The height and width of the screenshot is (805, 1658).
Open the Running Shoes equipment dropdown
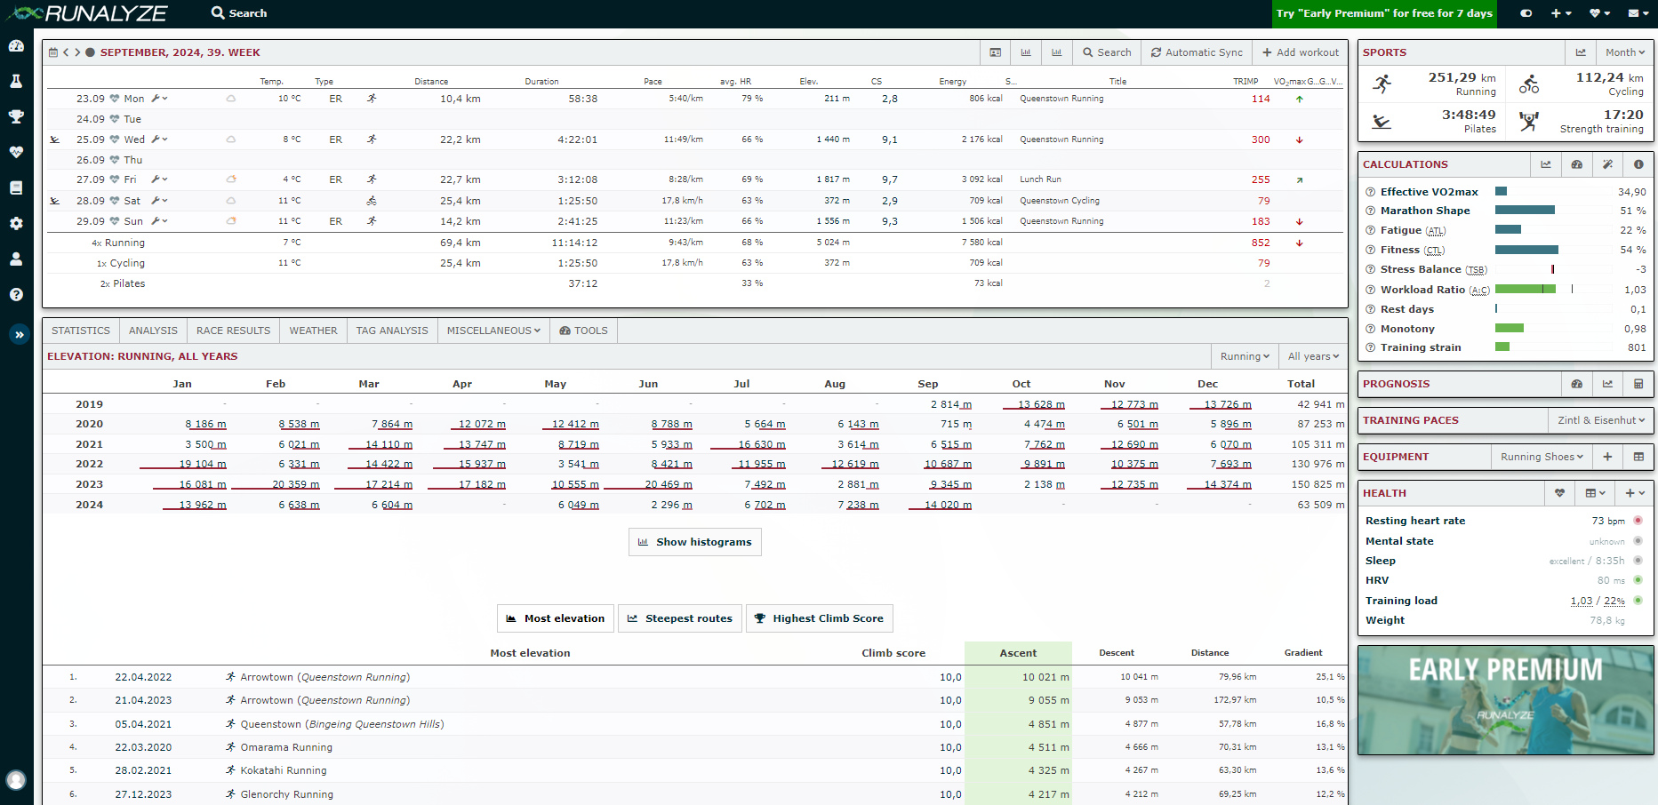pyautogui.click(x=1542, y=457)
